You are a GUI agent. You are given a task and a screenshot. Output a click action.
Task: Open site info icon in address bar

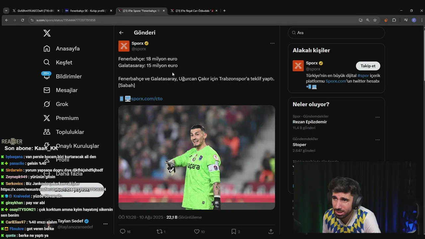pyautogui.click(x=32, y=20)
